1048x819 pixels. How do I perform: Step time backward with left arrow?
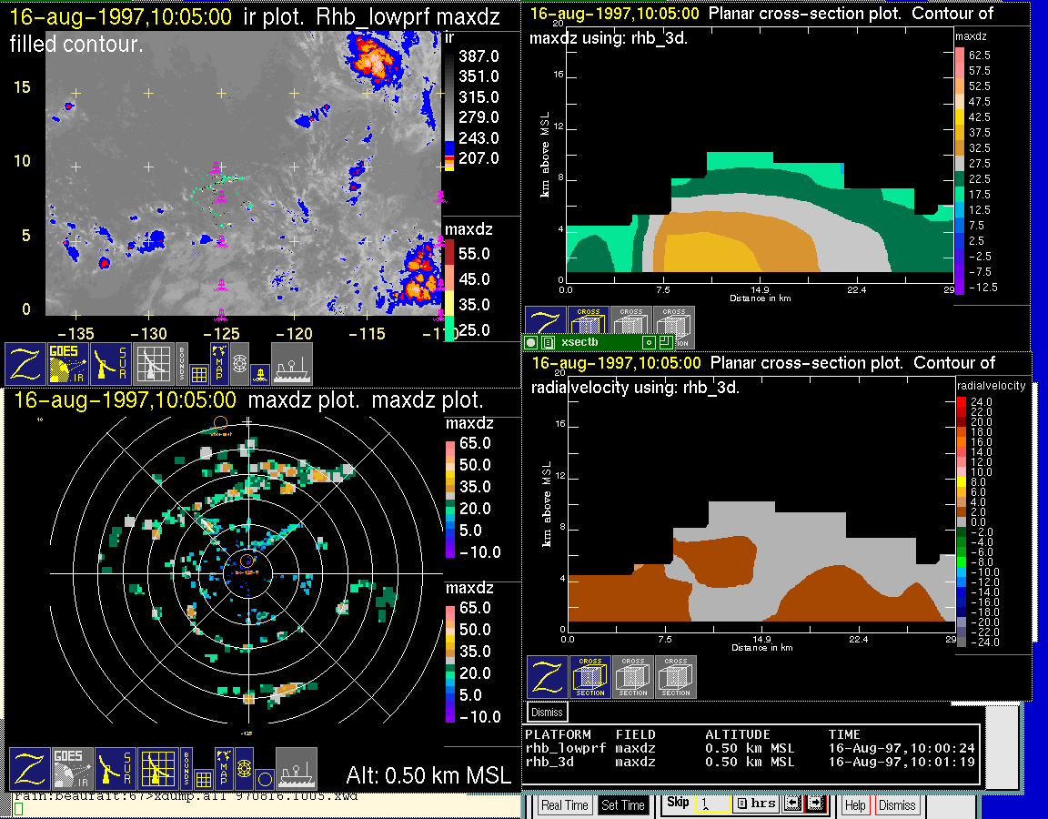pyautogui.click(x=791, y=804)
